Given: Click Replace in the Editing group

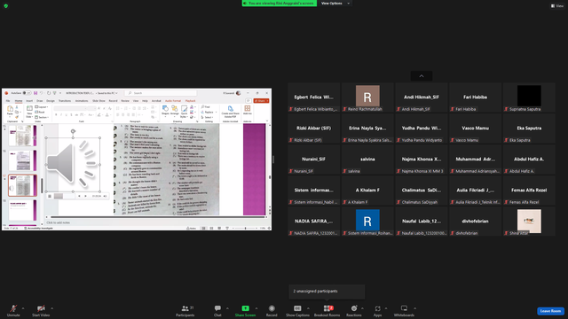Looking at the screenshot, I should (x=208, y=113).
